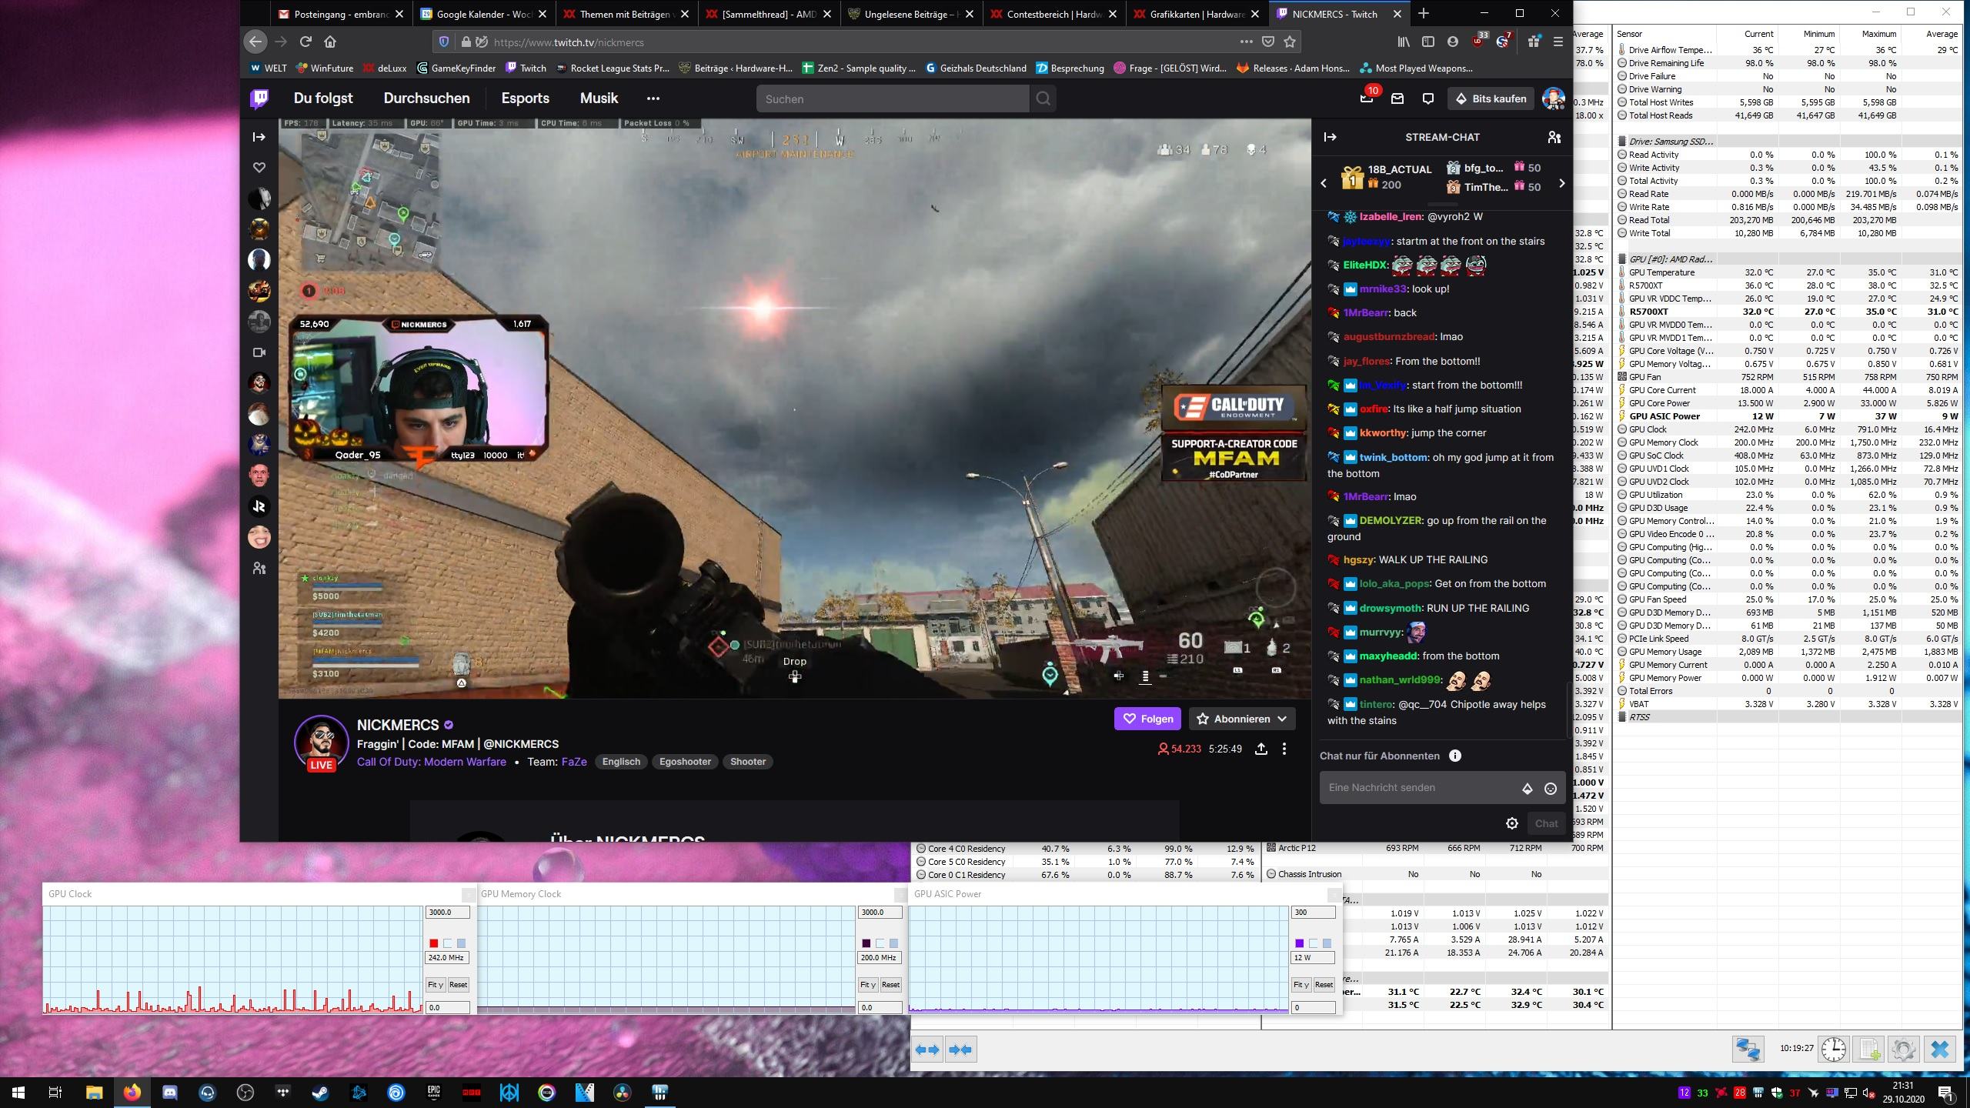This screenshot has width=1970, height=1108.
Task: Open FaZe team link
Action: (574, 762)
